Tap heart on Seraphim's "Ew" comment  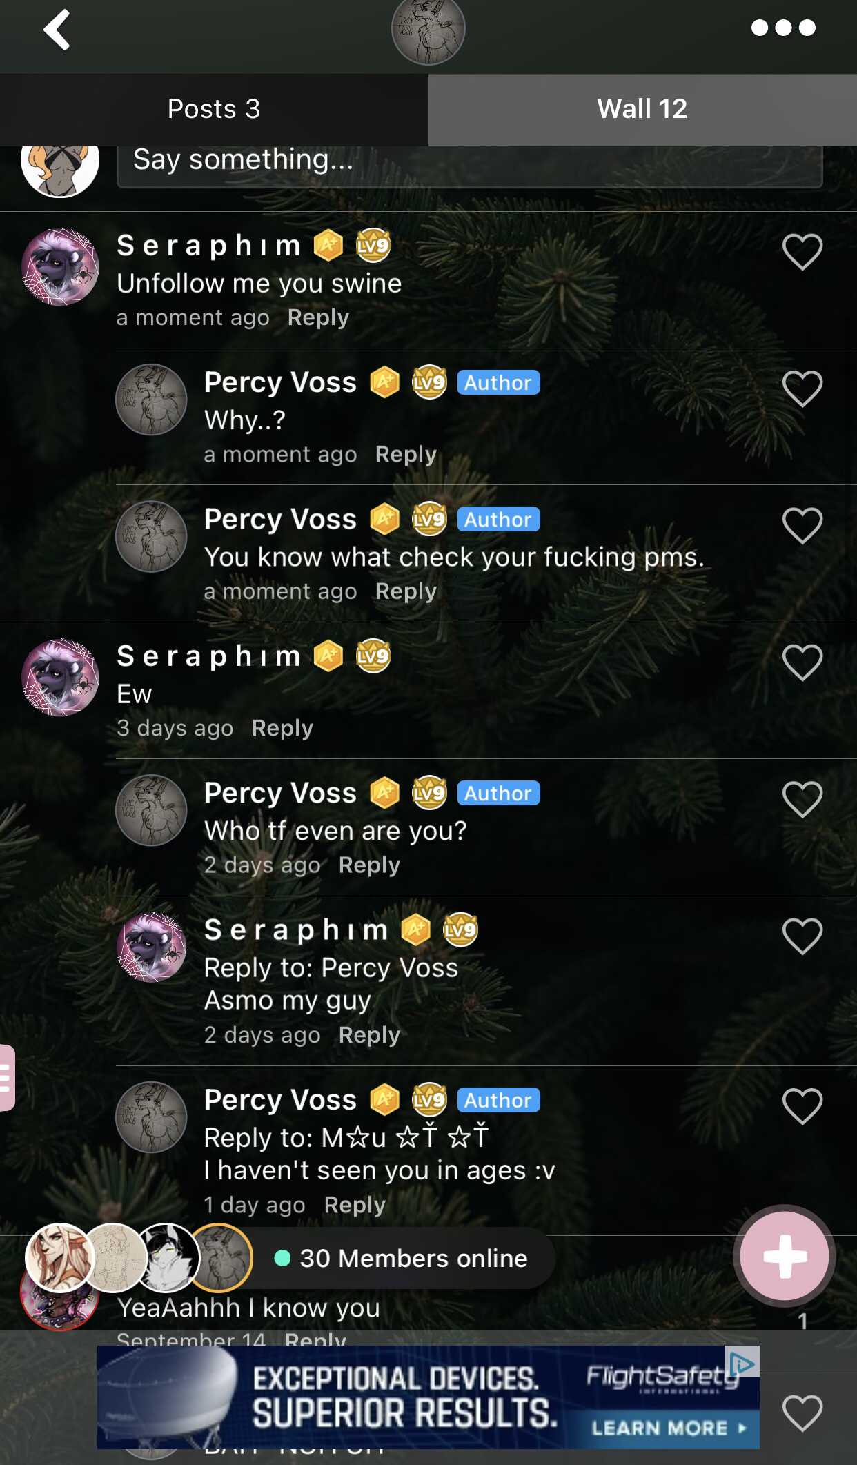[x=802, y=662]
